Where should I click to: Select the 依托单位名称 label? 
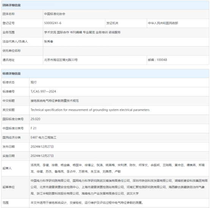point(11,51)
